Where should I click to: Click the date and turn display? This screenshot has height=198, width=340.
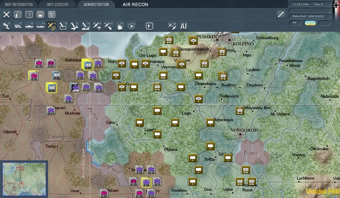coord(310,4)
